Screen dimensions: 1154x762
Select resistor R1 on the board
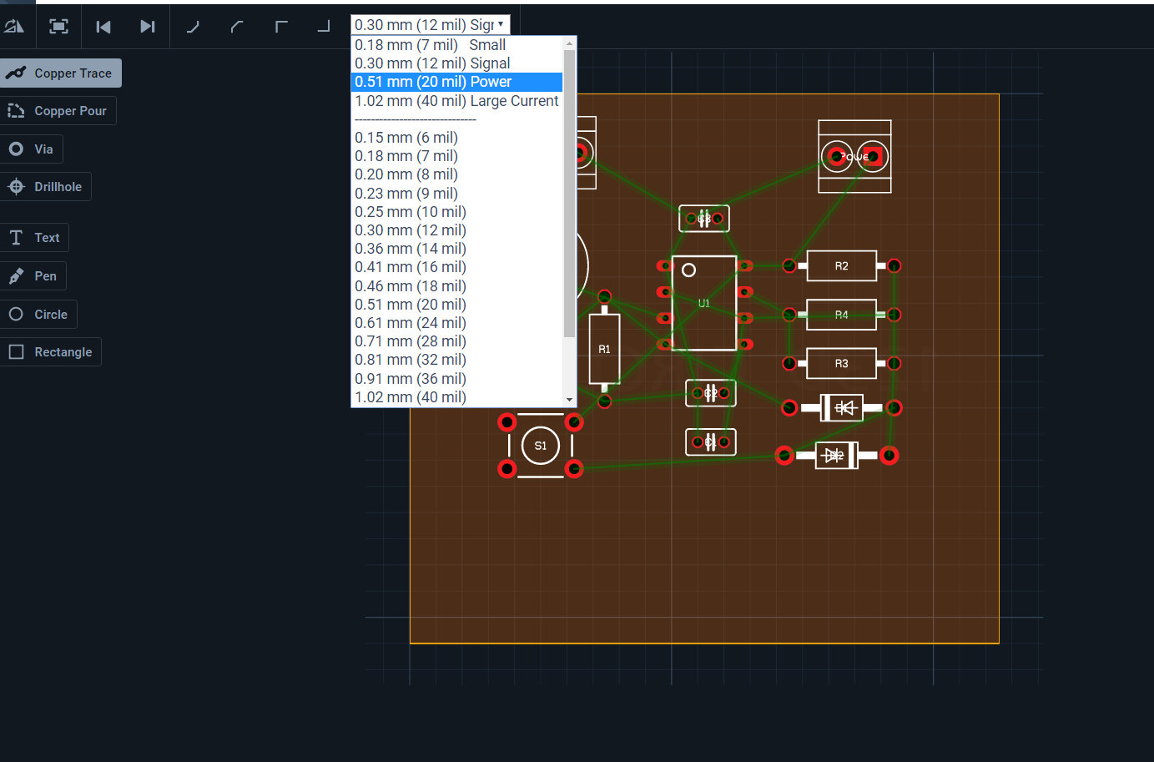[604, 349]
